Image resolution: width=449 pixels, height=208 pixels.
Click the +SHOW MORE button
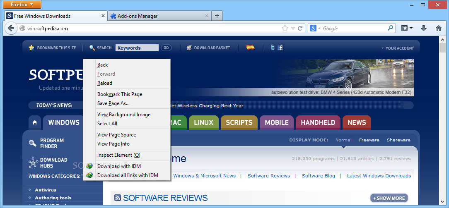click(x=389, y=198)
